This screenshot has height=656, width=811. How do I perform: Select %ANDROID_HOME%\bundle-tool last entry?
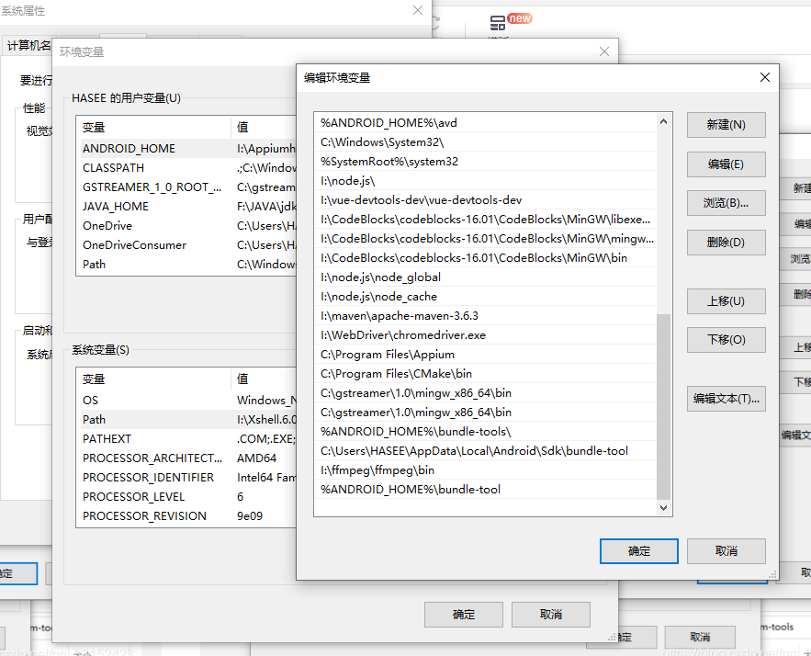pos(485,490)
